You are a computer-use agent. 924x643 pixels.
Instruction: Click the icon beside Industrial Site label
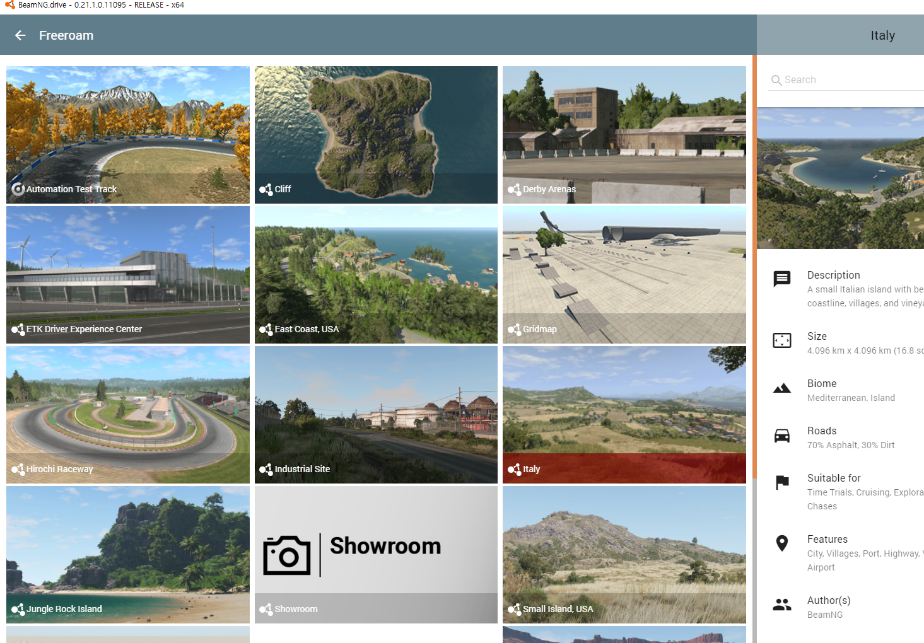pos(266,469)
